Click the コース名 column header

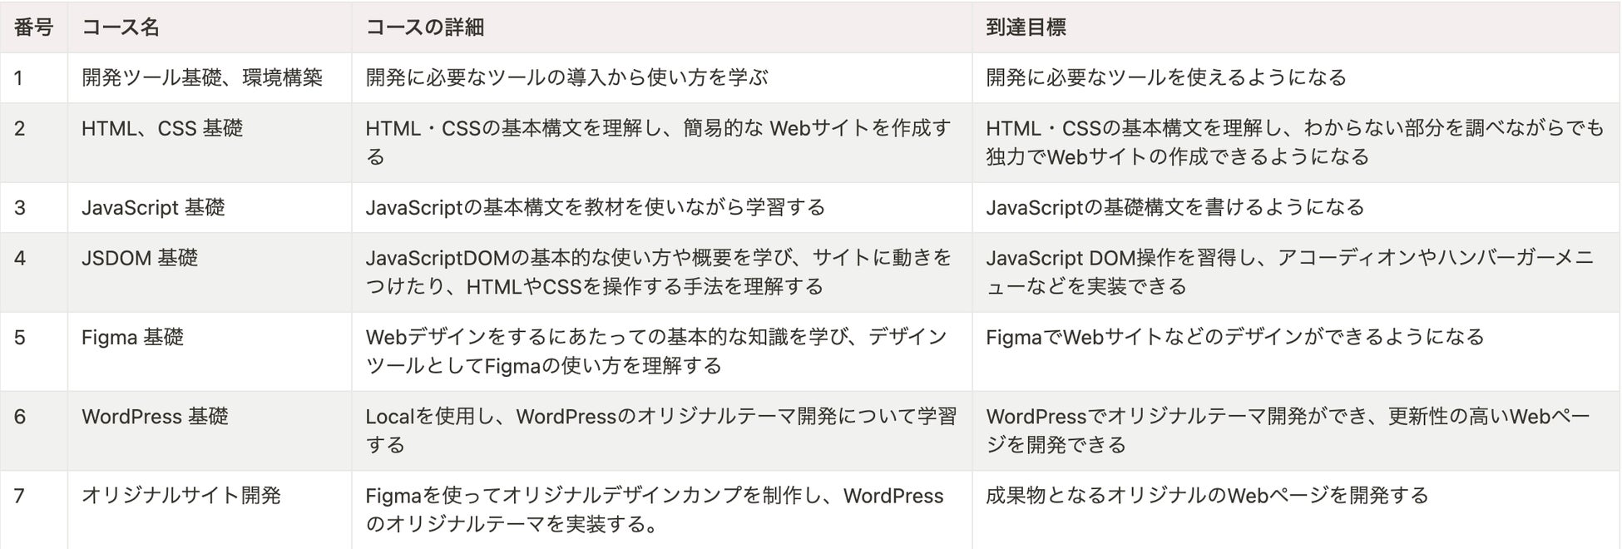pyautogui.click(x=121, y=27)
